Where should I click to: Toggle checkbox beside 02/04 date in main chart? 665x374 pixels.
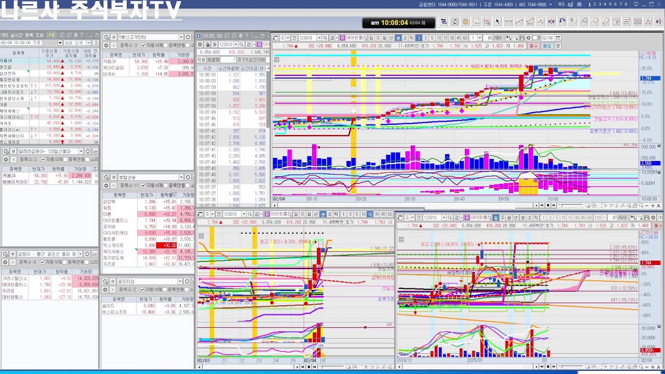(535, 38)
